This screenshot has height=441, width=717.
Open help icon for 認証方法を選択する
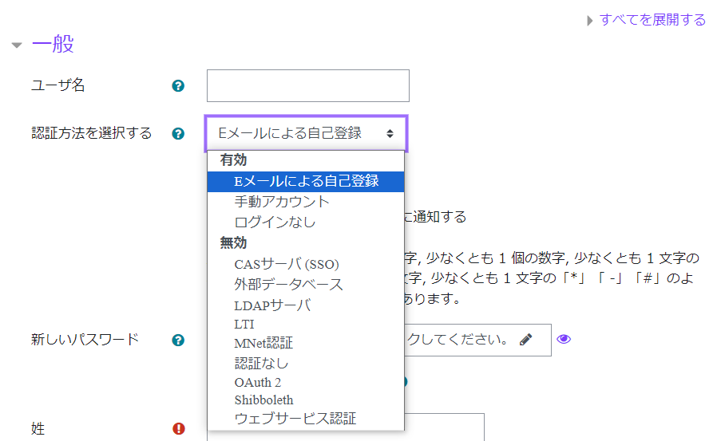tap(178, 134)
